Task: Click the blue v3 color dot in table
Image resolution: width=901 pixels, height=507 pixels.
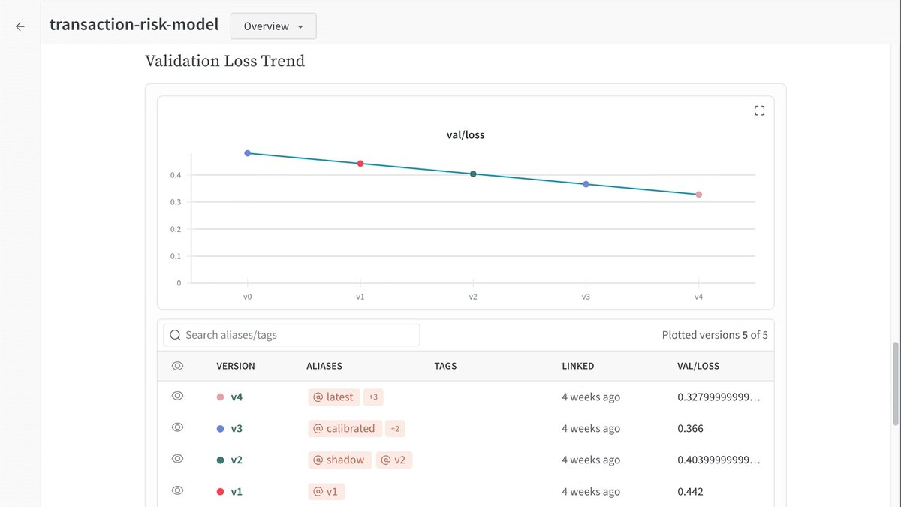Action: coord(220,429)
